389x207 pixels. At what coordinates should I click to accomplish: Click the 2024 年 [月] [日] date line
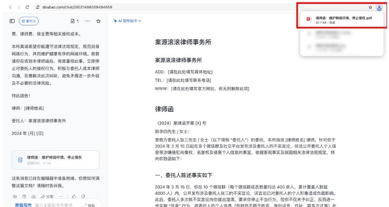28,133
